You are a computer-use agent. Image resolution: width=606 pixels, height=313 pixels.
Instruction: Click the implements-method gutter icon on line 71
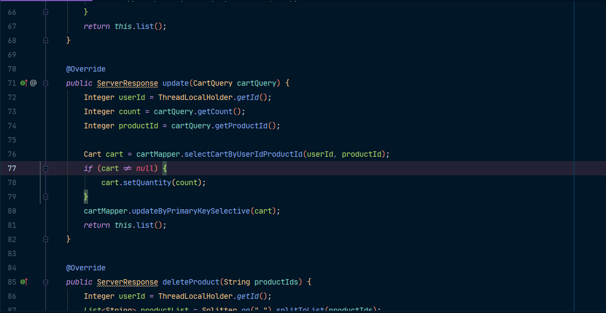click(x=24, y=83)
